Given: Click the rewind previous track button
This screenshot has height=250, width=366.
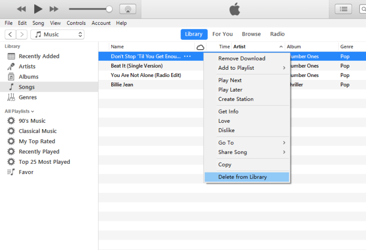Looking at the screenshot, I should pyautogui.click(x=21, y=9).
